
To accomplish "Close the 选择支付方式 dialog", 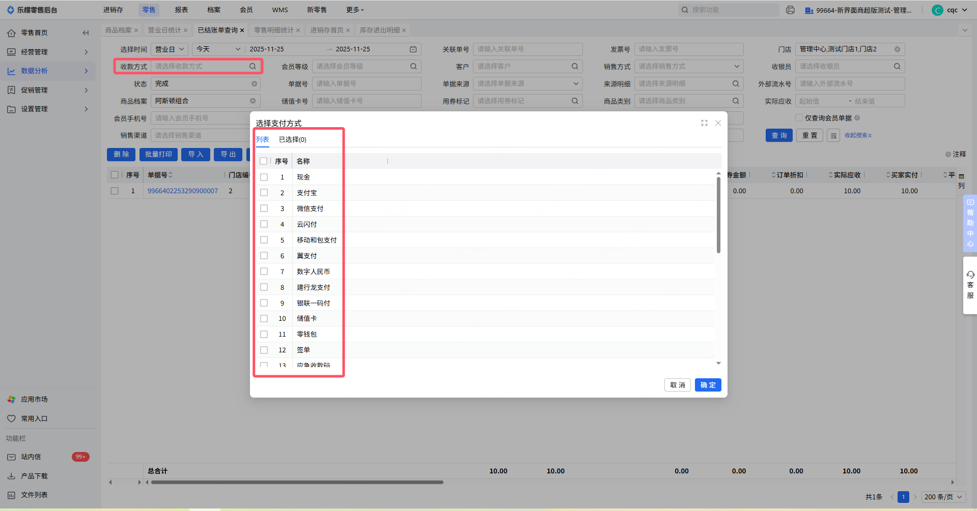I will [x=718, y=123].
